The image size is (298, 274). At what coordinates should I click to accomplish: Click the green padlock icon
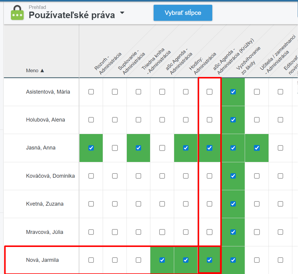[17, 12]
